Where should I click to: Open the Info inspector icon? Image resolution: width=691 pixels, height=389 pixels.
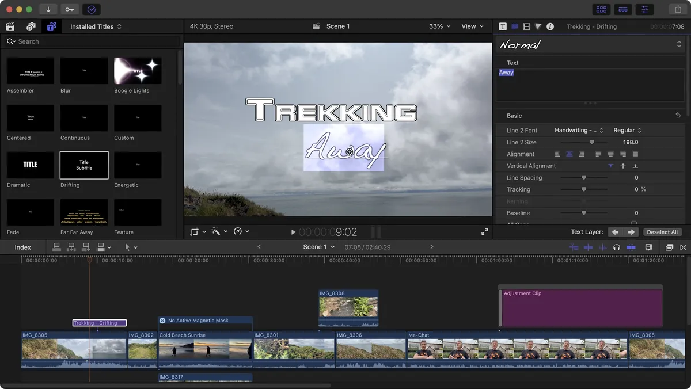550,26
